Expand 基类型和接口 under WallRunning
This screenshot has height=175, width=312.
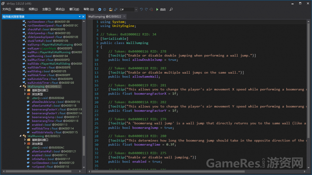[x=25, y=140]
